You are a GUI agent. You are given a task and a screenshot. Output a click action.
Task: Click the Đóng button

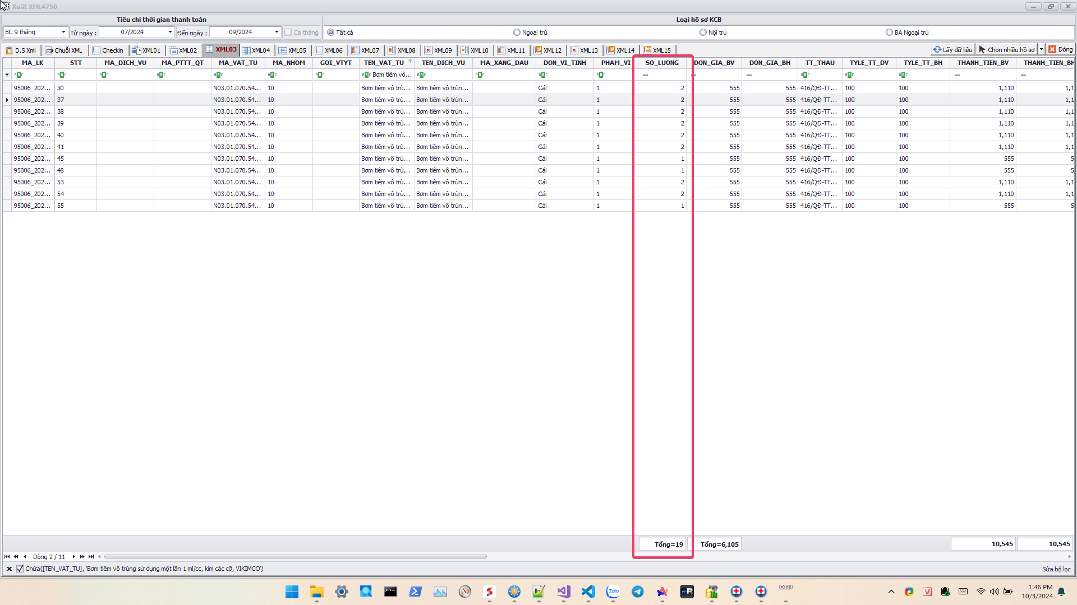coord(1061,50)
